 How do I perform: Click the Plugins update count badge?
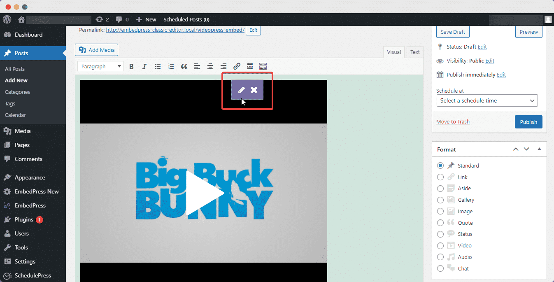[39, 219]
